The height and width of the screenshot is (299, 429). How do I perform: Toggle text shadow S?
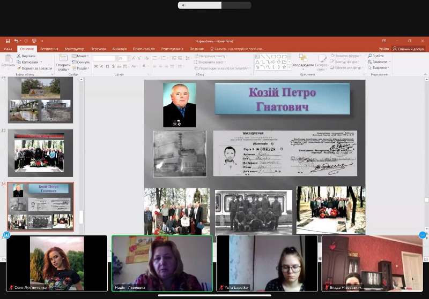(113, 66)
